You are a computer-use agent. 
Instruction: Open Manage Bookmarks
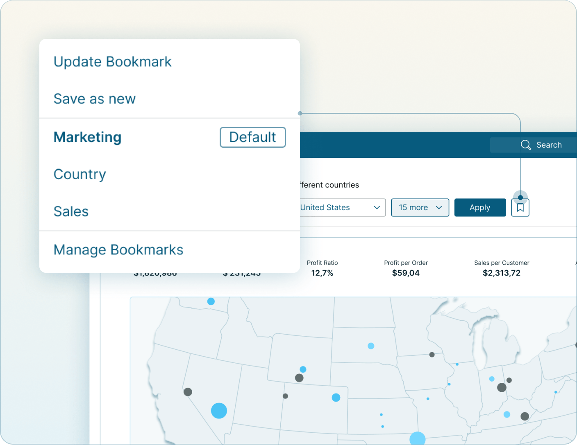118,249
